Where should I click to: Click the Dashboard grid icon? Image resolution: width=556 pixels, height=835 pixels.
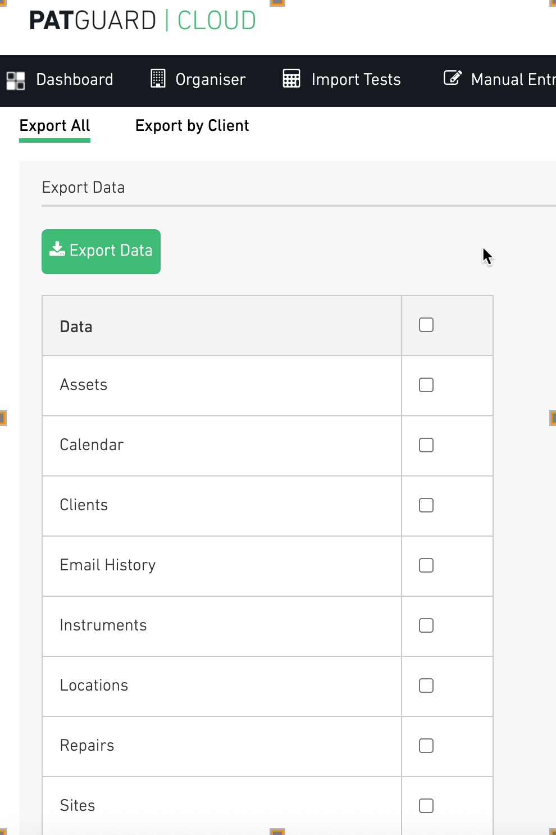click(16, 80)
